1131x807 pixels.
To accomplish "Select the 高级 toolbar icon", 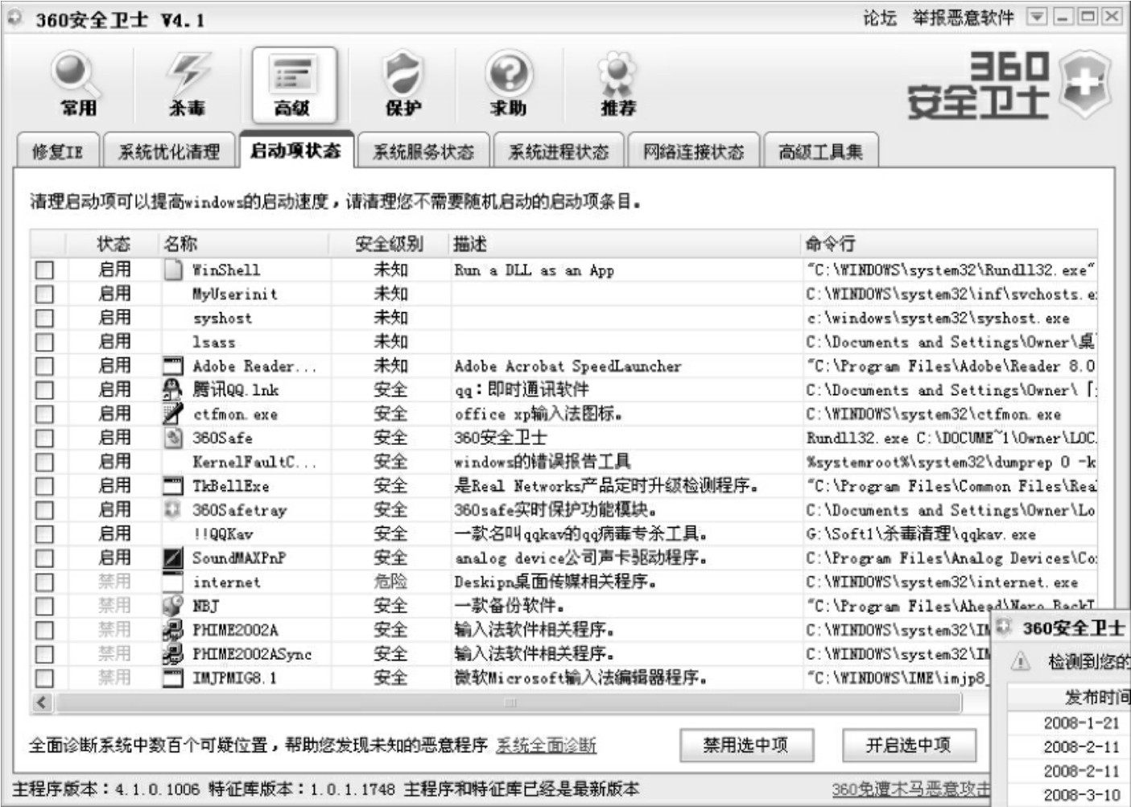I will click(294, 84).
